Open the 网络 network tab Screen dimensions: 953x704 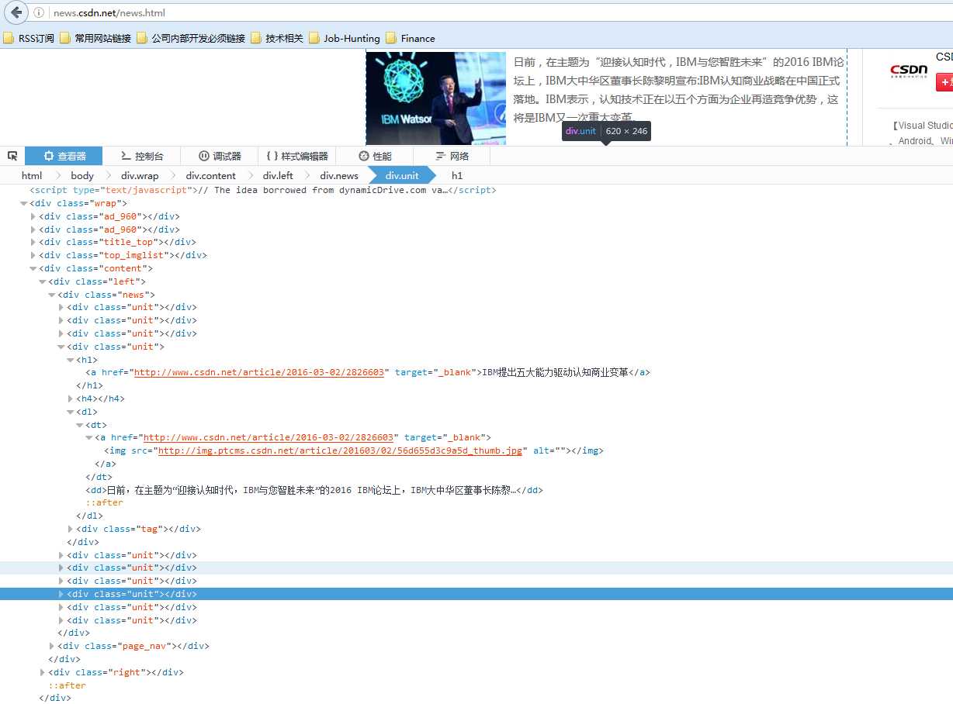(x=452, y=156)
